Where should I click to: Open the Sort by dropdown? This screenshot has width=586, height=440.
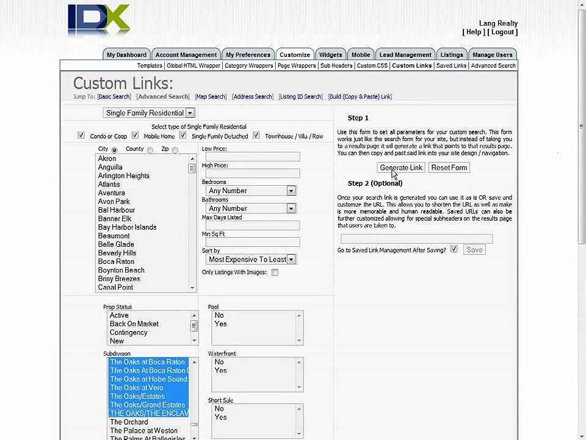point(251,259)
